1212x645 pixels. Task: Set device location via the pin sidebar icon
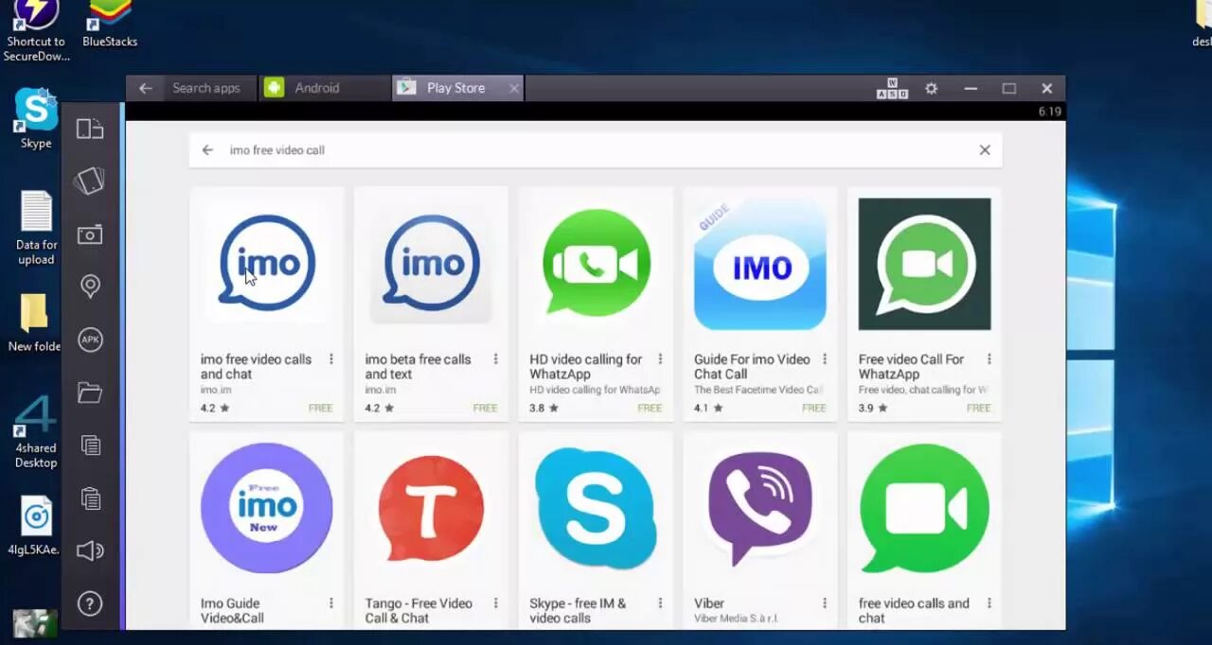(90, 286)
